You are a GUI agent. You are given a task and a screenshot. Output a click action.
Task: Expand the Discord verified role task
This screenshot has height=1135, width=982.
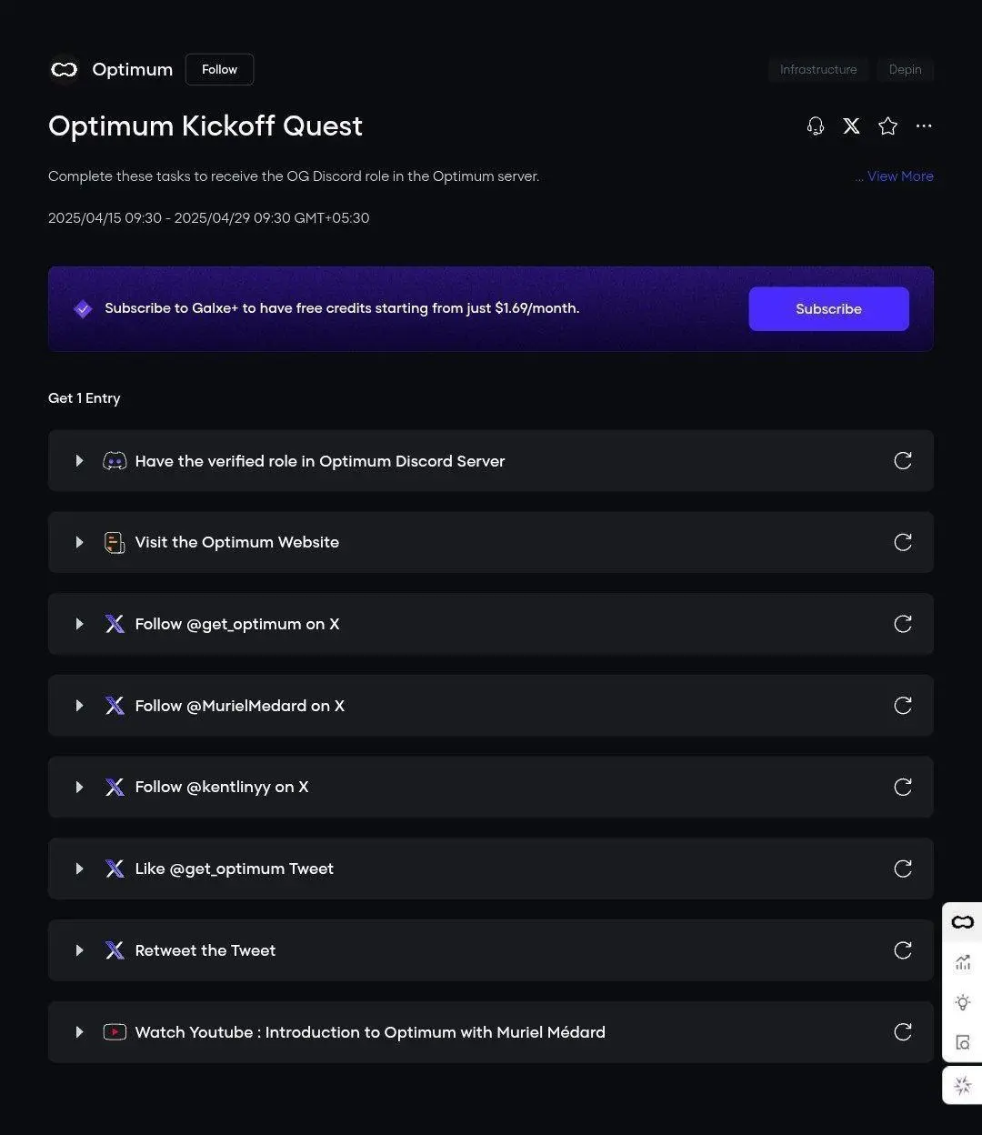click(x=79, y=461)
